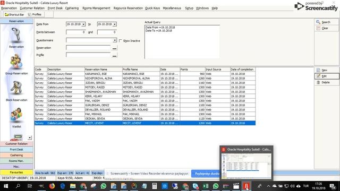This screenshot has width=340, height=191.
Task: Switch to Rooms Man. sidebar section
Action: 16,161
